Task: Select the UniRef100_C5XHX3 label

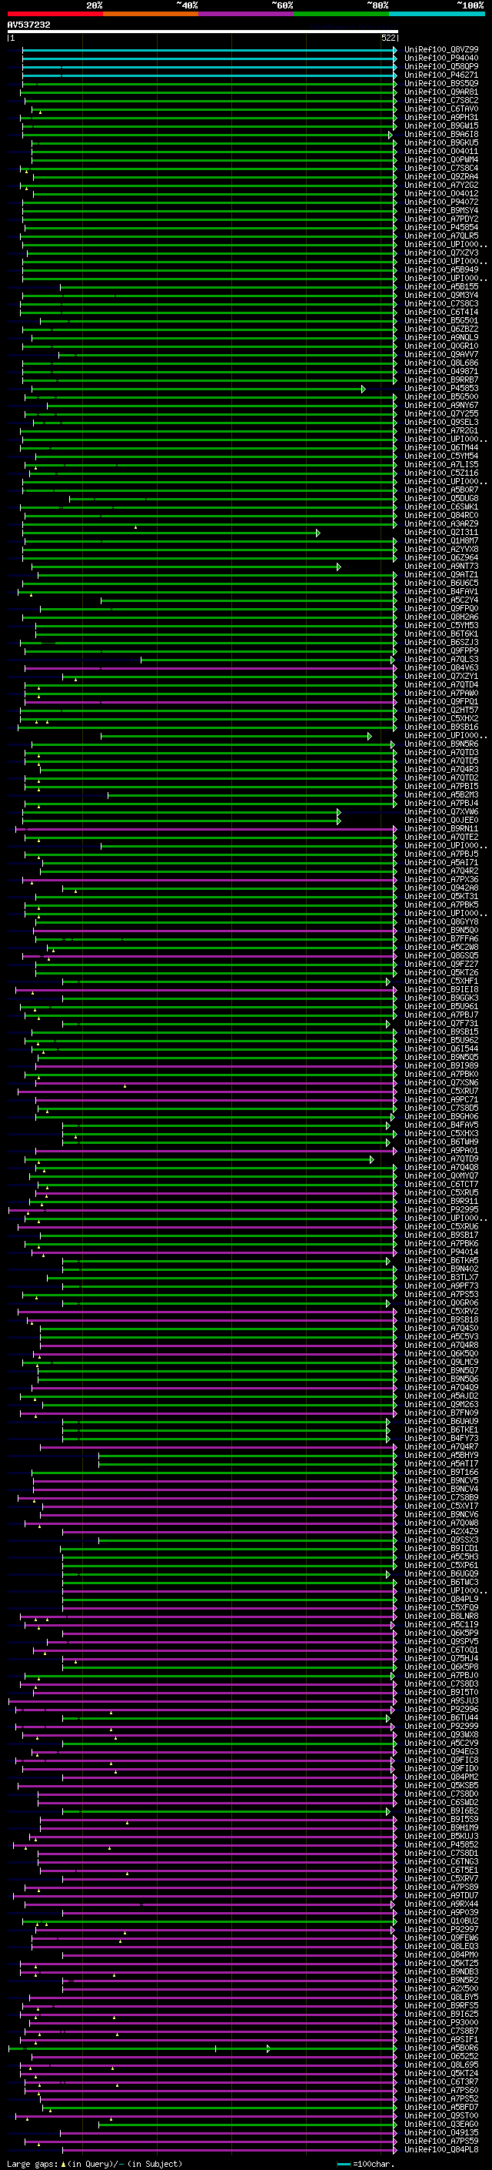Action: [440, 1133]
